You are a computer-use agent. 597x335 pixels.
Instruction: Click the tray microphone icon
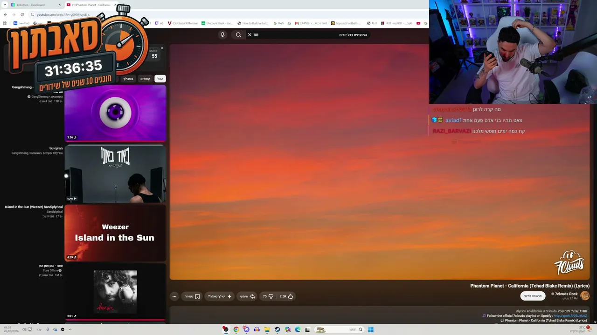[48, 329]
